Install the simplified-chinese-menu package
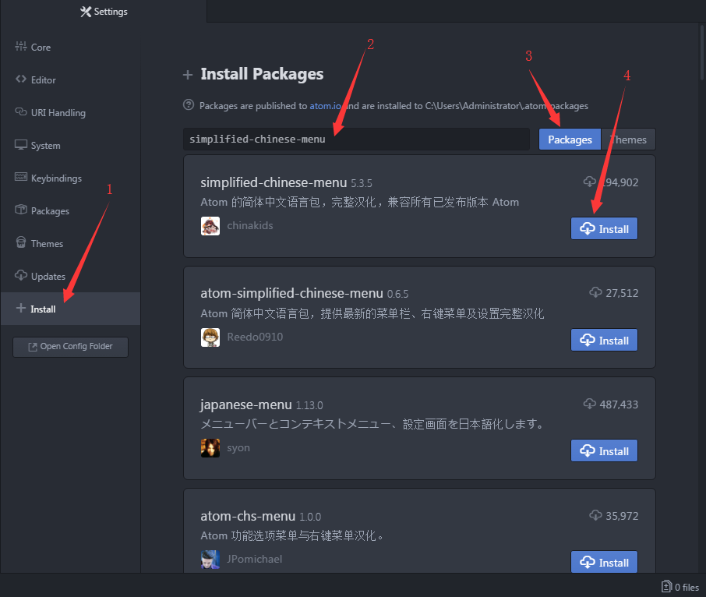Viewport: 706px width, 597px height. coord(604,228)
